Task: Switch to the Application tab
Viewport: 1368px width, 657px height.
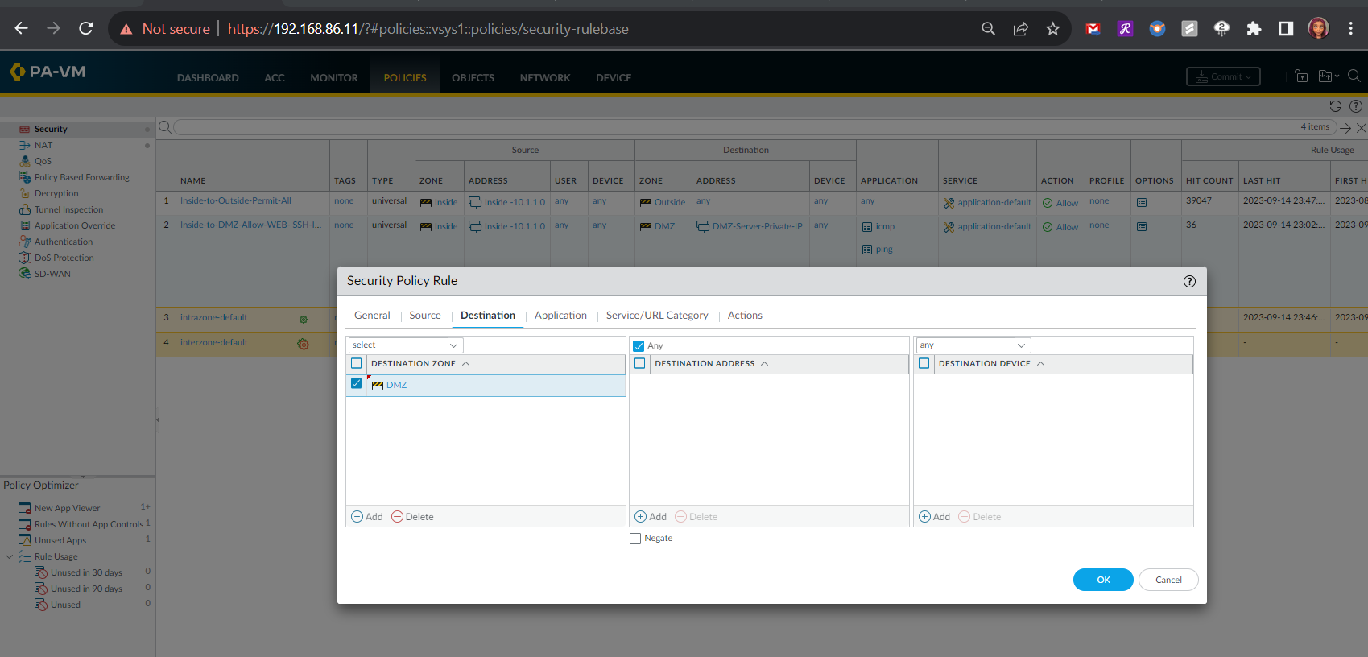Action: [560, 316]
